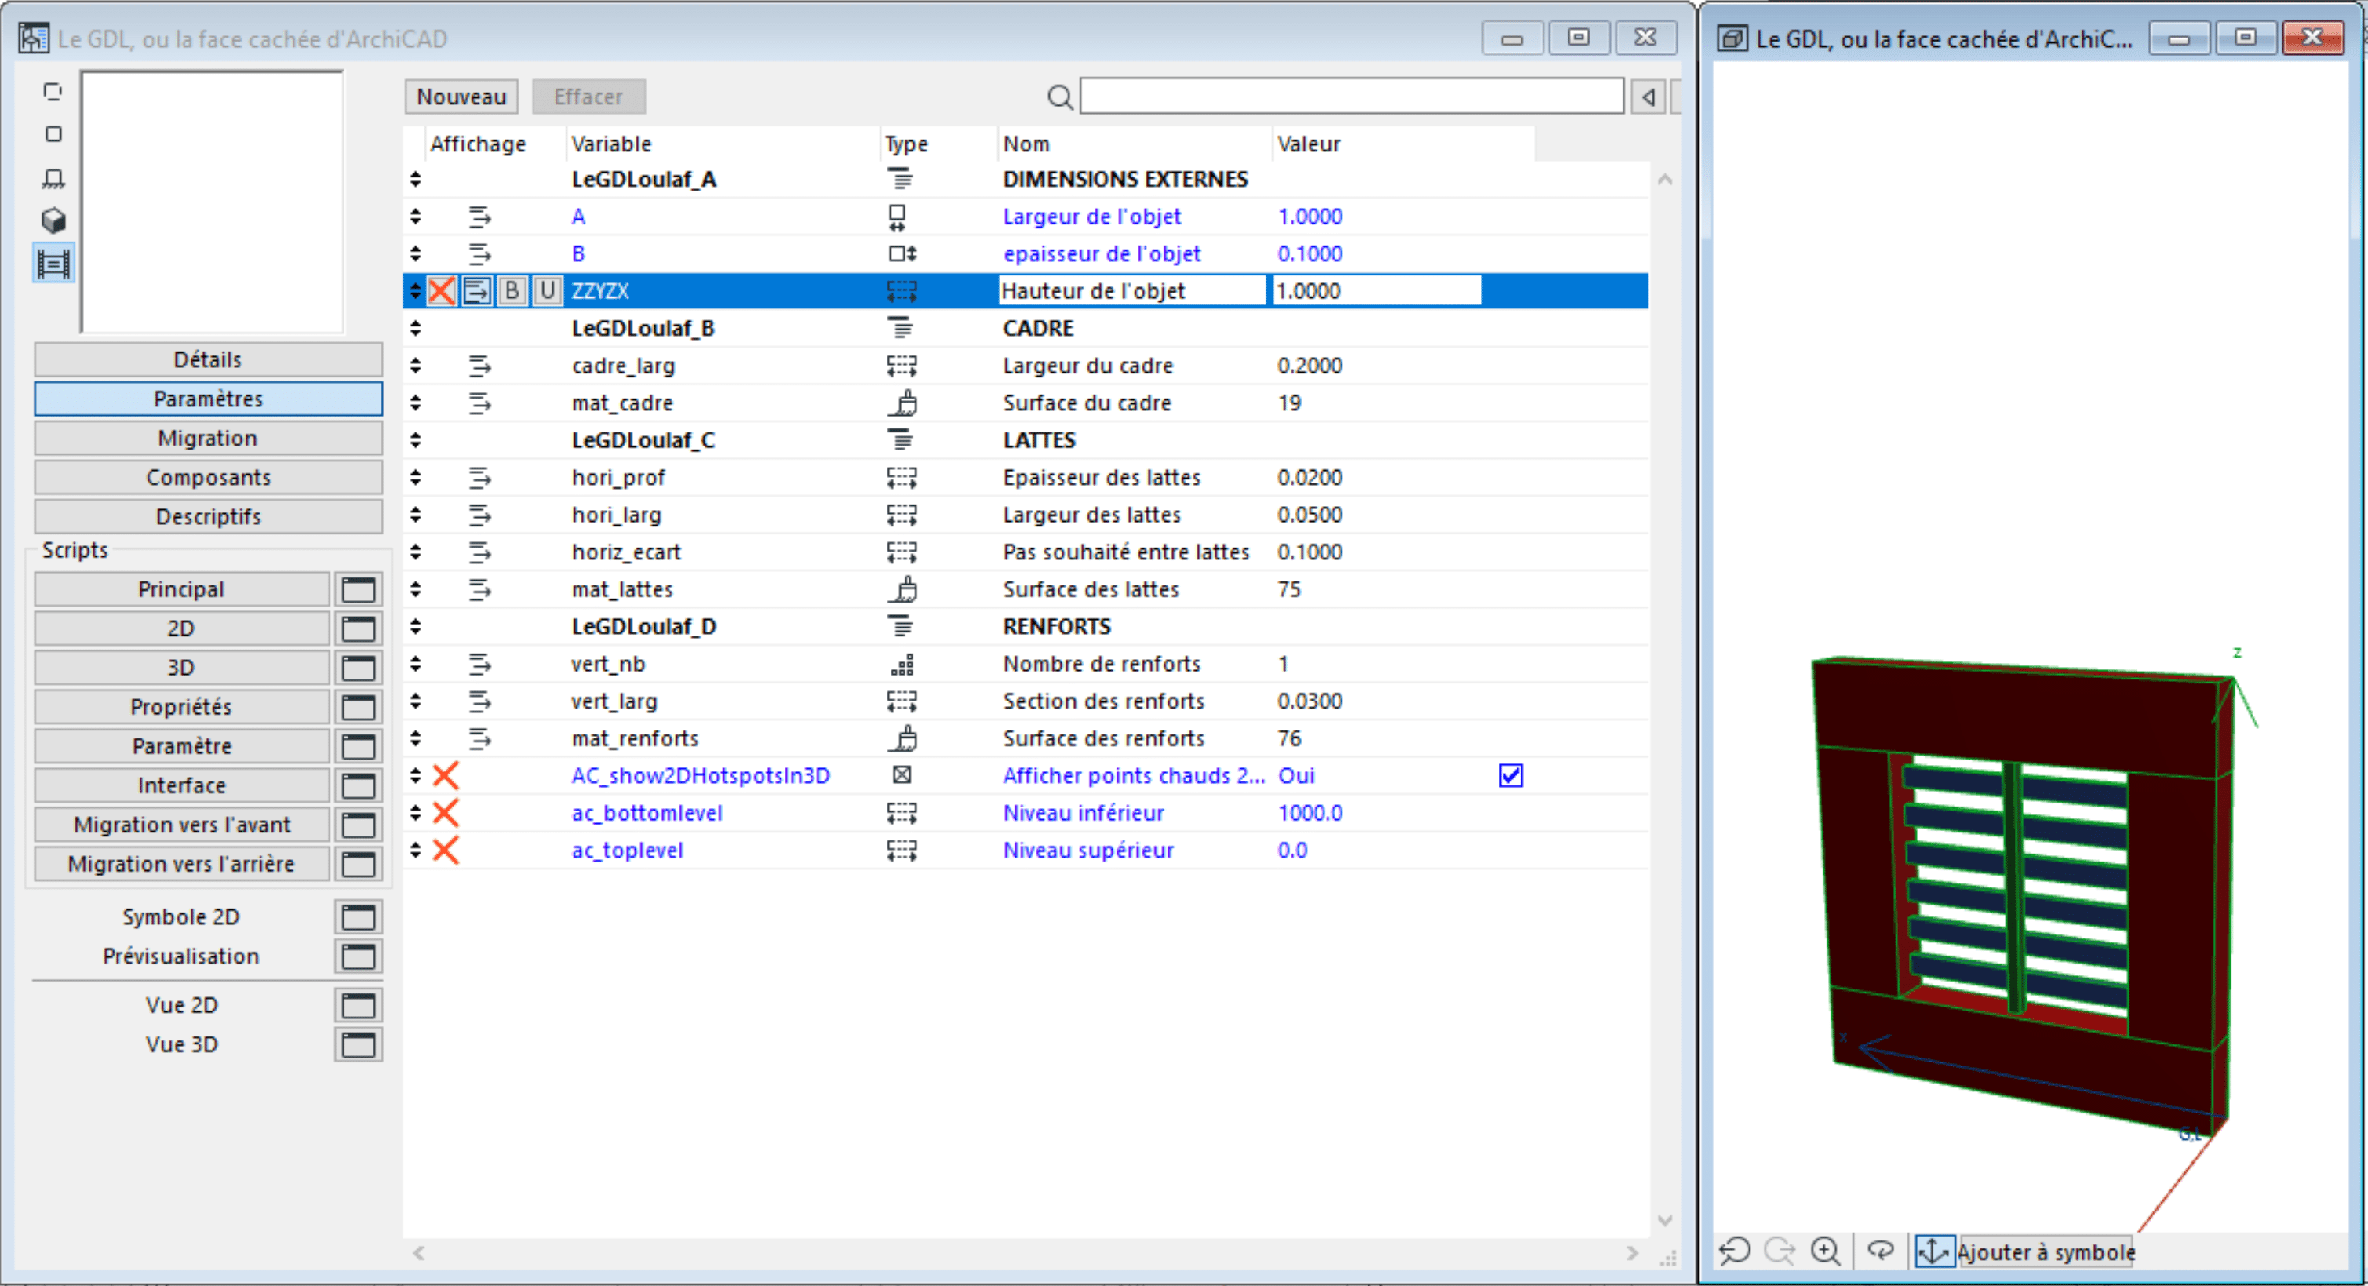Click the reorder arrows on hori_prof row
The width and height of the screenshot is (2368, 1286).
click(416, 477)
